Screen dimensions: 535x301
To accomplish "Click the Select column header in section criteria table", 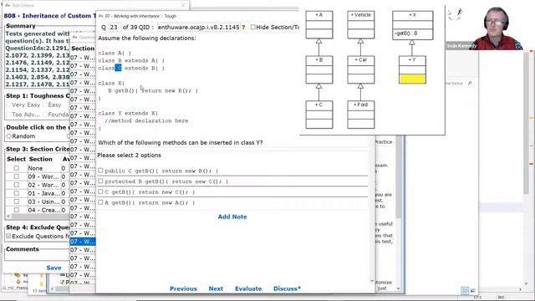I will pos(17,159).
